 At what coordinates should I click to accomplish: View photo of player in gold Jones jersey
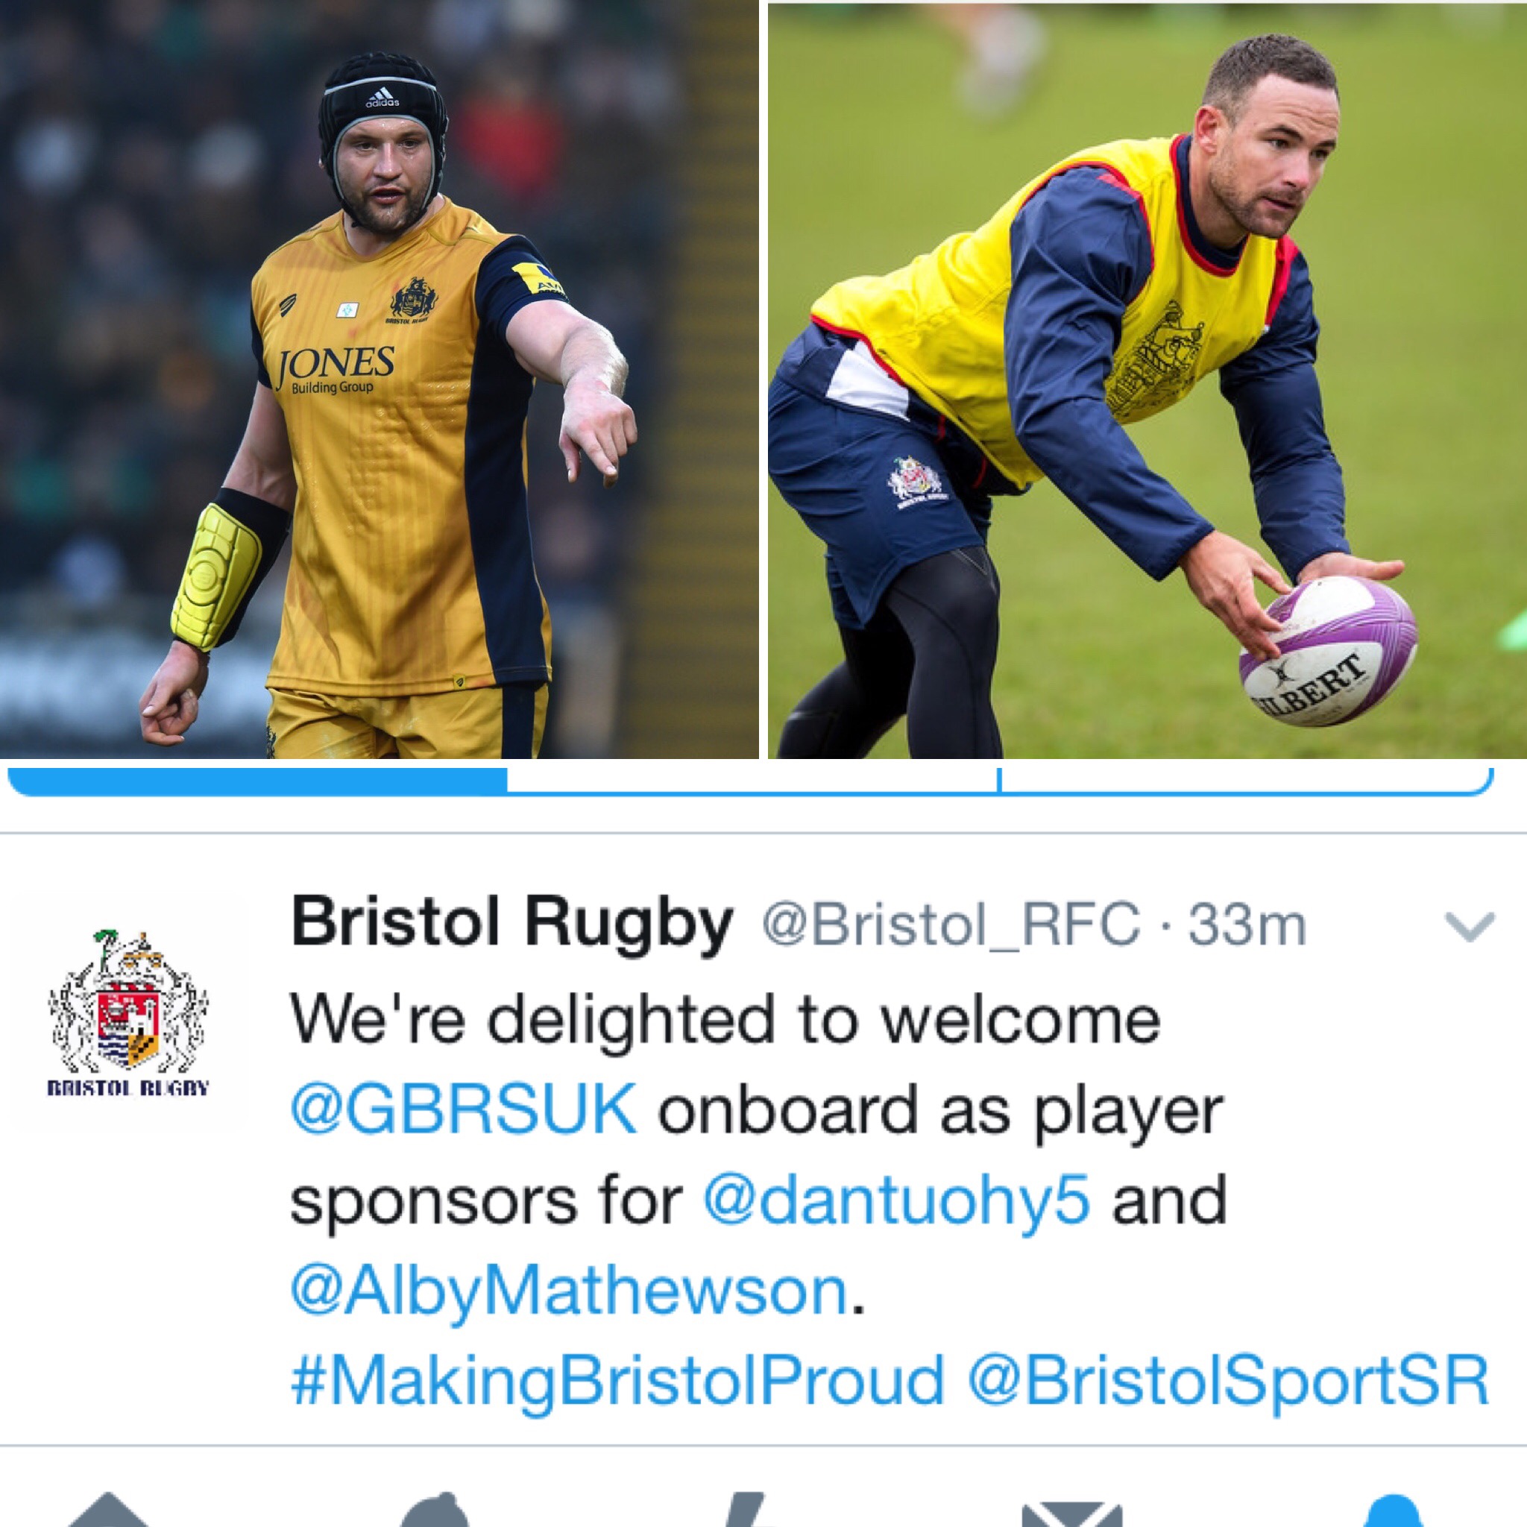pos(380,380)
